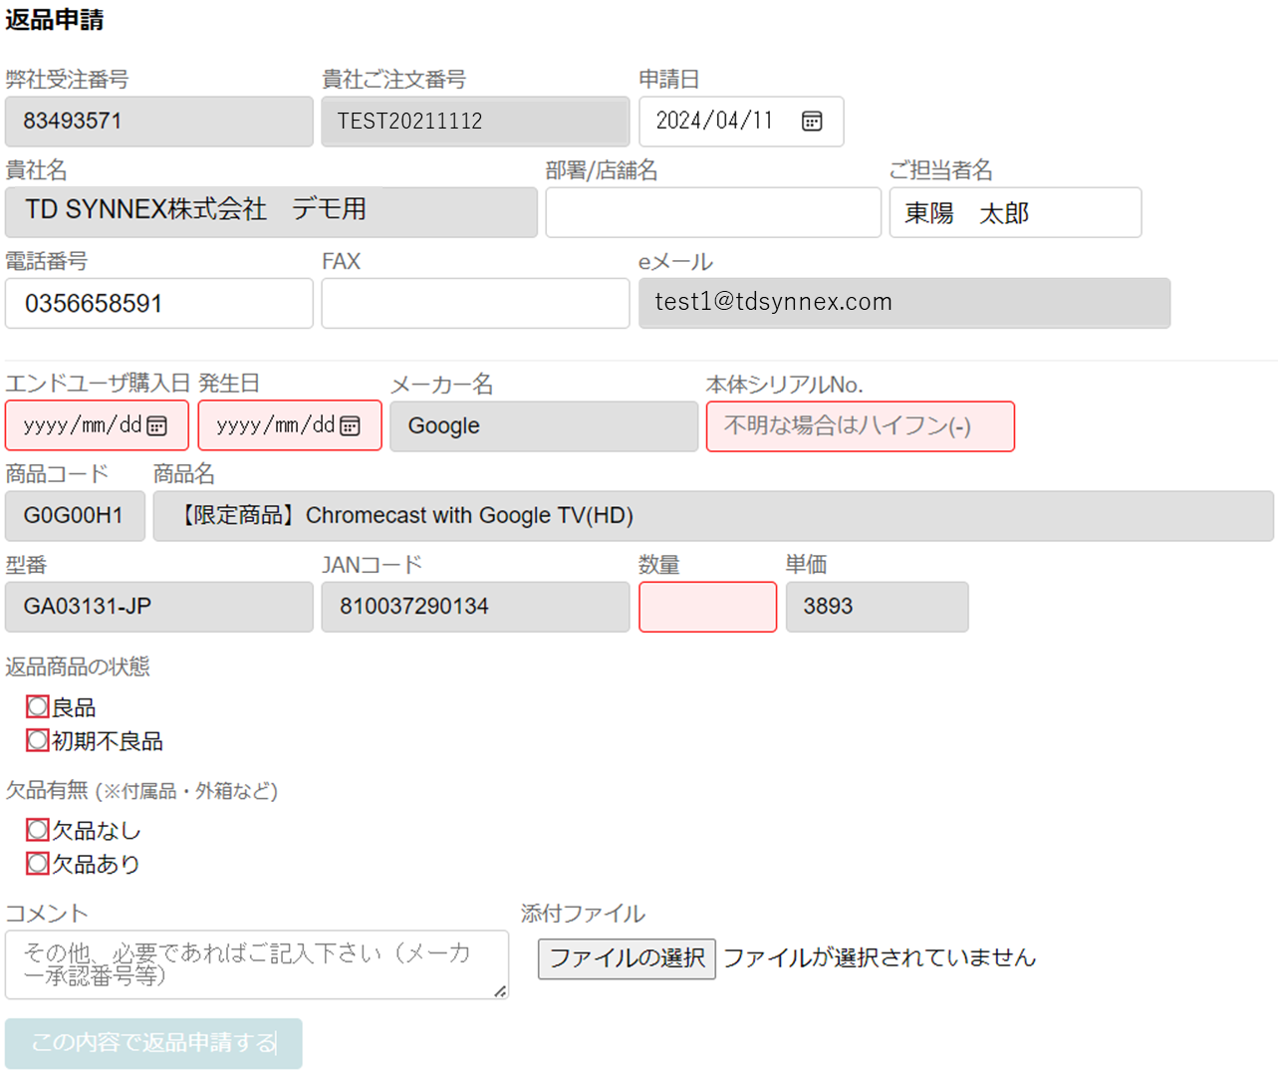The height and width of the screenshot is (1074, 1278).
Task: Click the 型番 field GA03131-JP
Action: click(159, 607)
